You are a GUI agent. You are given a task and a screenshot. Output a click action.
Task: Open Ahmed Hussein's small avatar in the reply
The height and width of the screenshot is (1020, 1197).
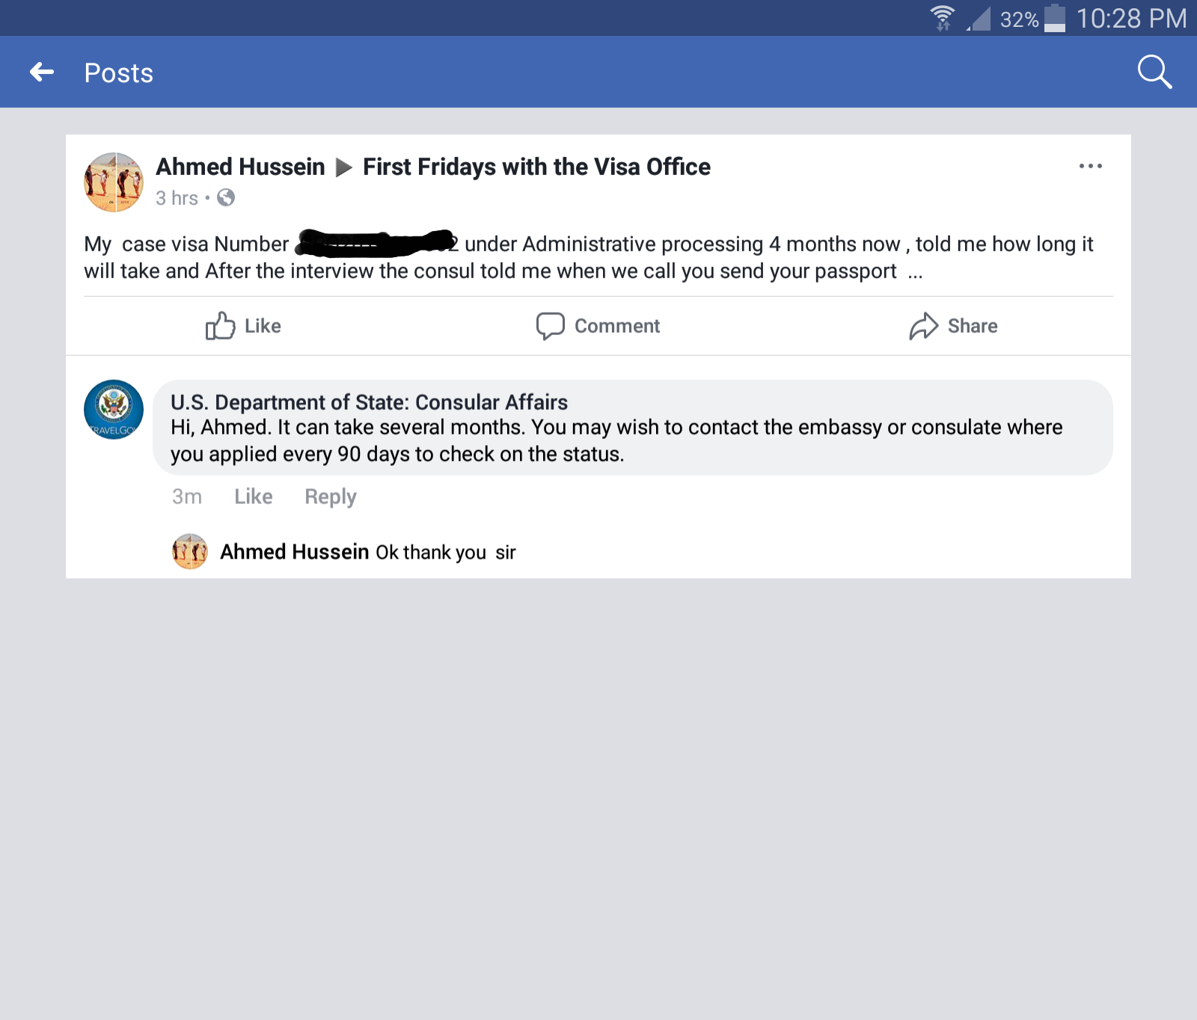(190, 551)
